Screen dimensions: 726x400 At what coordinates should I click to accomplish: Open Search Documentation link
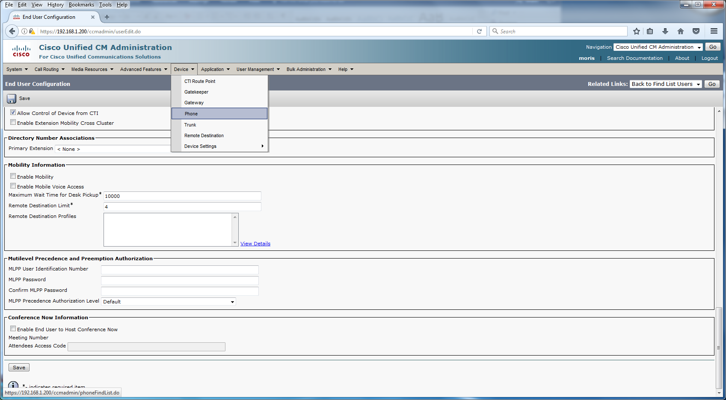pyautogui.click(x=635, y=58)
